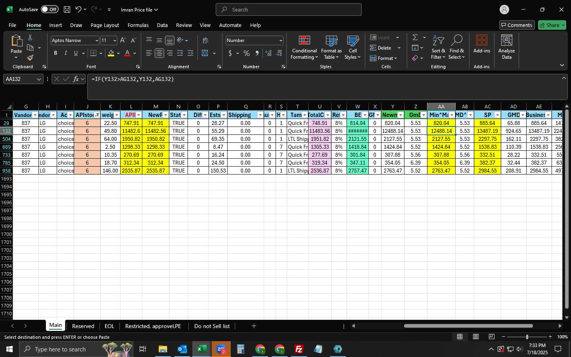The height and width of the screenshot is (357, 571).
Task: Expand the formula bar chevron
Action: click(x=564, y=78)
